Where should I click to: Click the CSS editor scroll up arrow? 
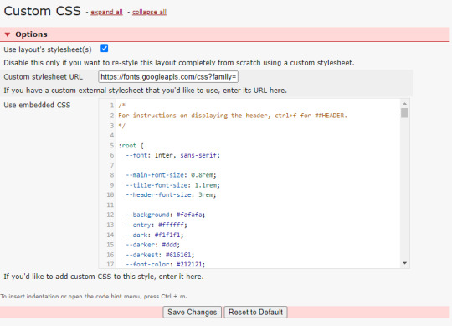(x=405, y=104)
